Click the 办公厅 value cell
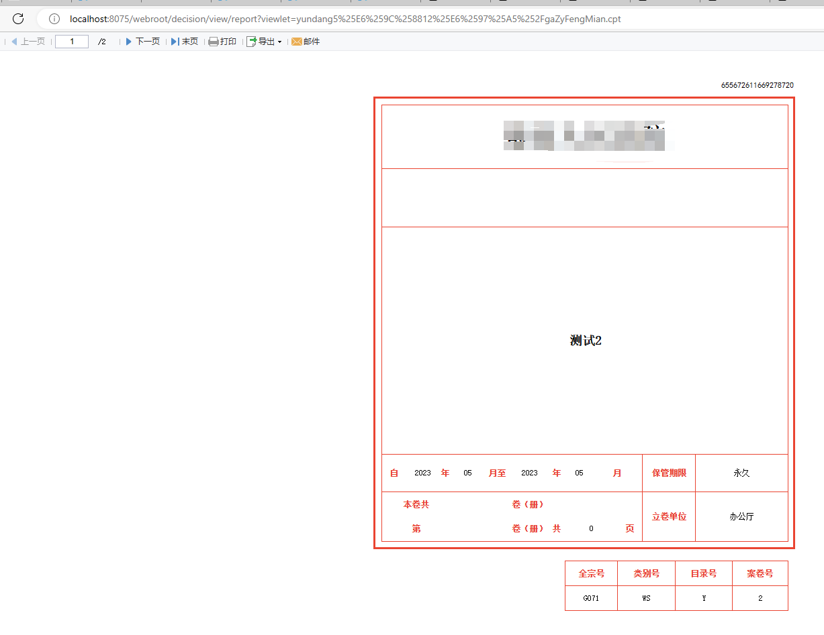 741,516
